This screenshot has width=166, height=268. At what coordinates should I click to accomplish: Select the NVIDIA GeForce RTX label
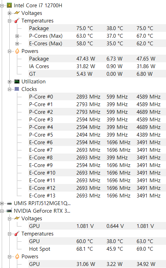coord(42,211)
